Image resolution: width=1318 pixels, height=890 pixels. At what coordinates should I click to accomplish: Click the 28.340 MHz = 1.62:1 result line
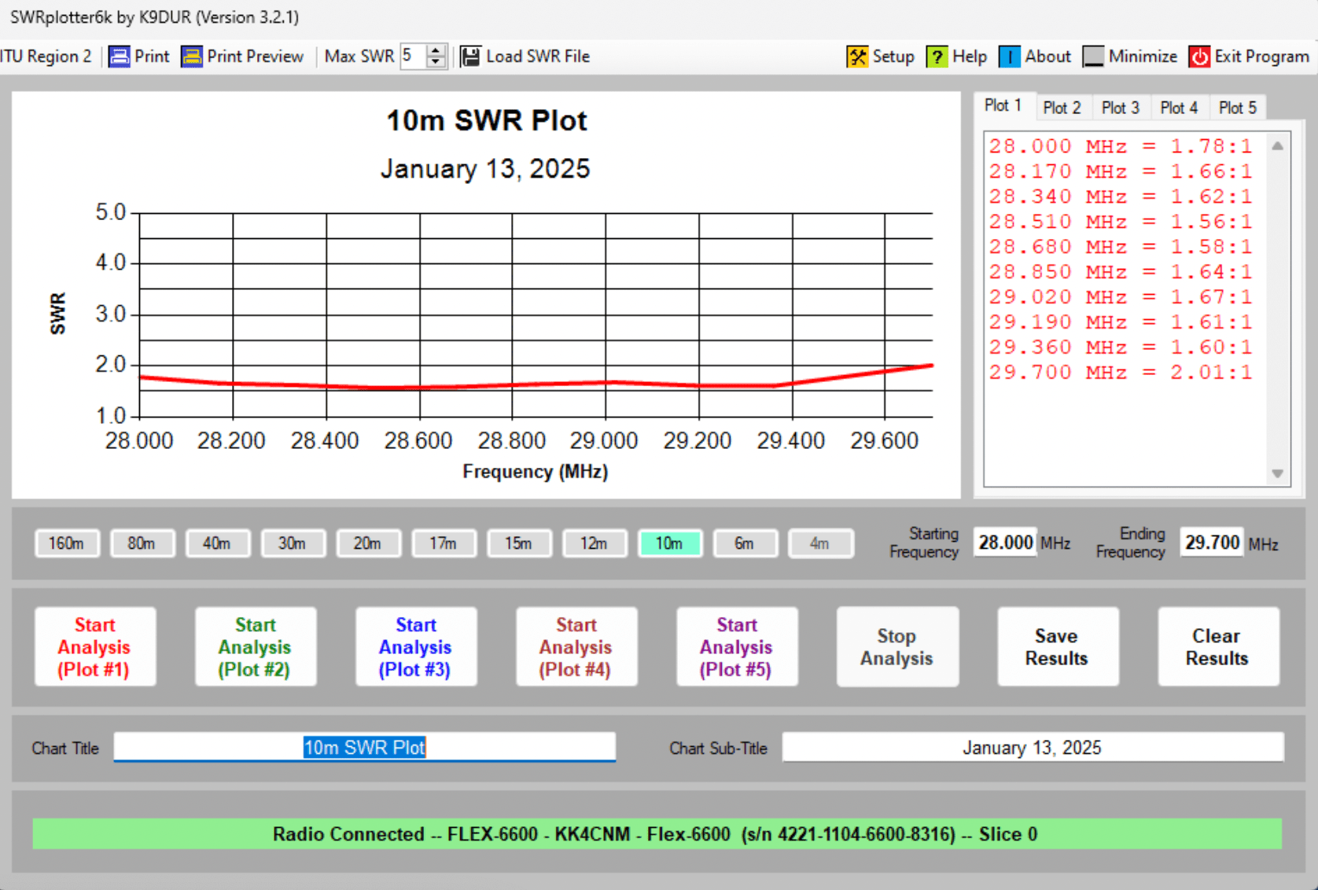(1121, 197)
